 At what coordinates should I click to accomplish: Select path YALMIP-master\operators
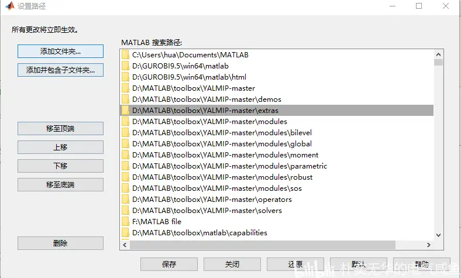(277, 200)
